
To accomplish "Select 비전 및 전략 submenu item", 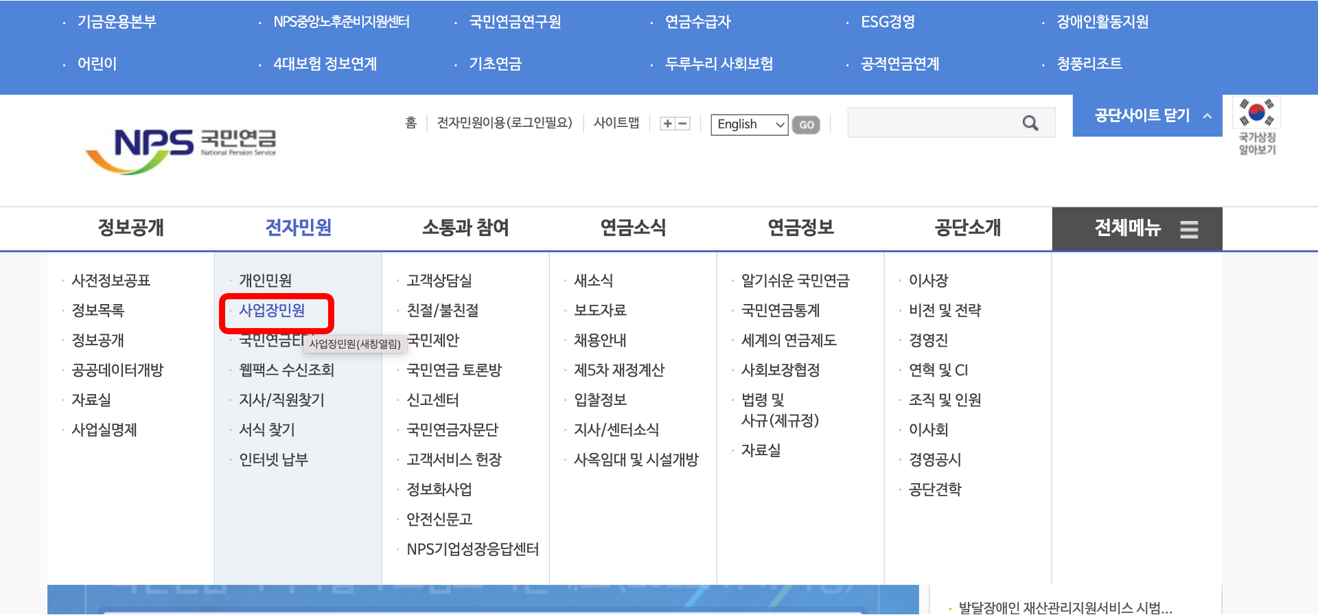I will (945, 310).
